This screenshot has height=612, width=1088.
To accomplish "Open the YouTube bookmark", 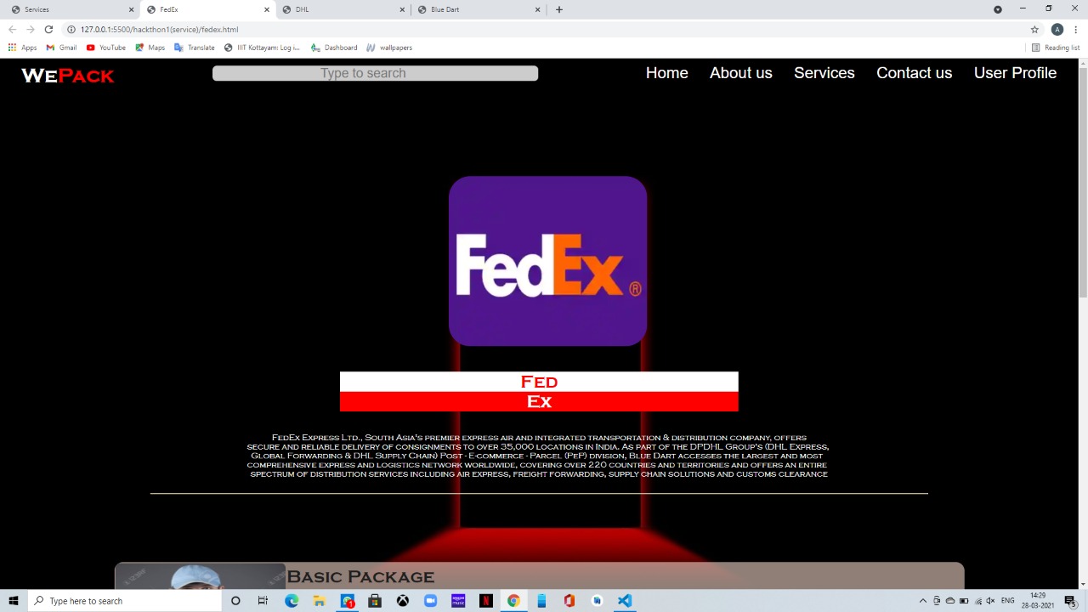I will tap(106, 48).
